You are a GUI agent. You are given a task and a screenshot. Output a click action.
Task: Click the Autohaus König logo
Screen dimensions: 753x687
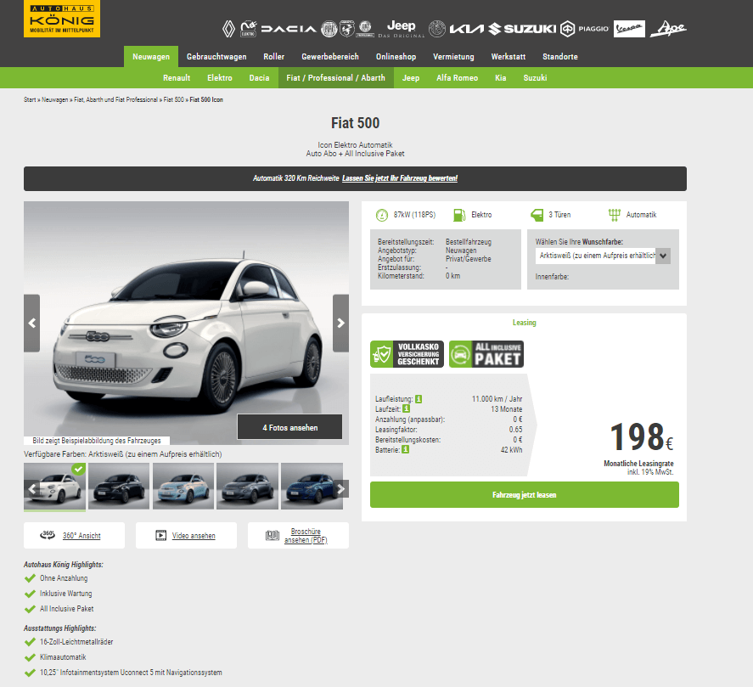[x=62, y=19]
